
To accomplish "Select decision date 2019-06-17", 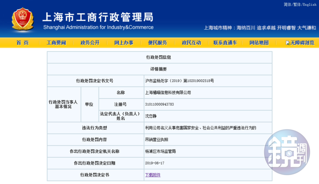I will point(155,163).
